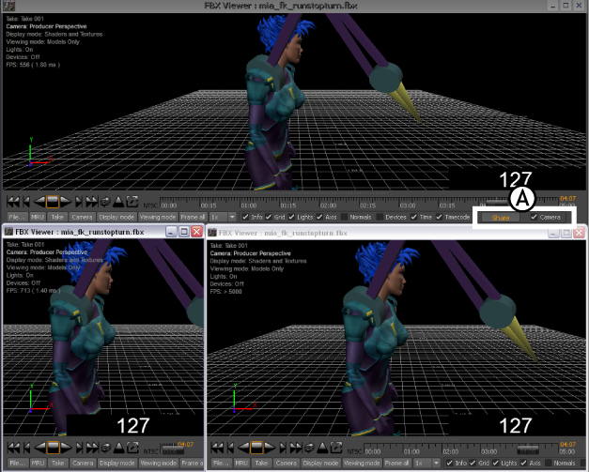This screenshot has height=472, width=589.
Task: Enable Normals checkbox in top viewer
Action: point(344,217)
